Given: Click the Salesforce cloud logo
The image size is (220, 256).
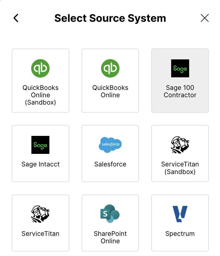Looking at the screenshot, I should coord(110,145).
